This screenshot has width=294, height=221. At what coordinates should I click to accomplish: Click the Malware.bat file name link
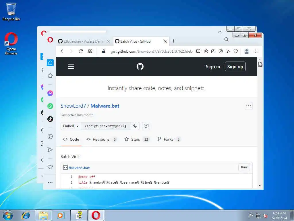click(79, 168)
